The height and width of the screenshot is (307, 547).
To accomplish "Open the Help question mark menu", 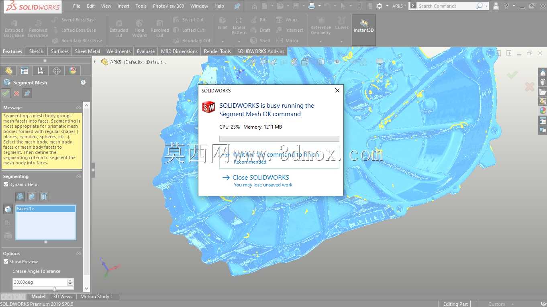I will (x=506, y=6).
